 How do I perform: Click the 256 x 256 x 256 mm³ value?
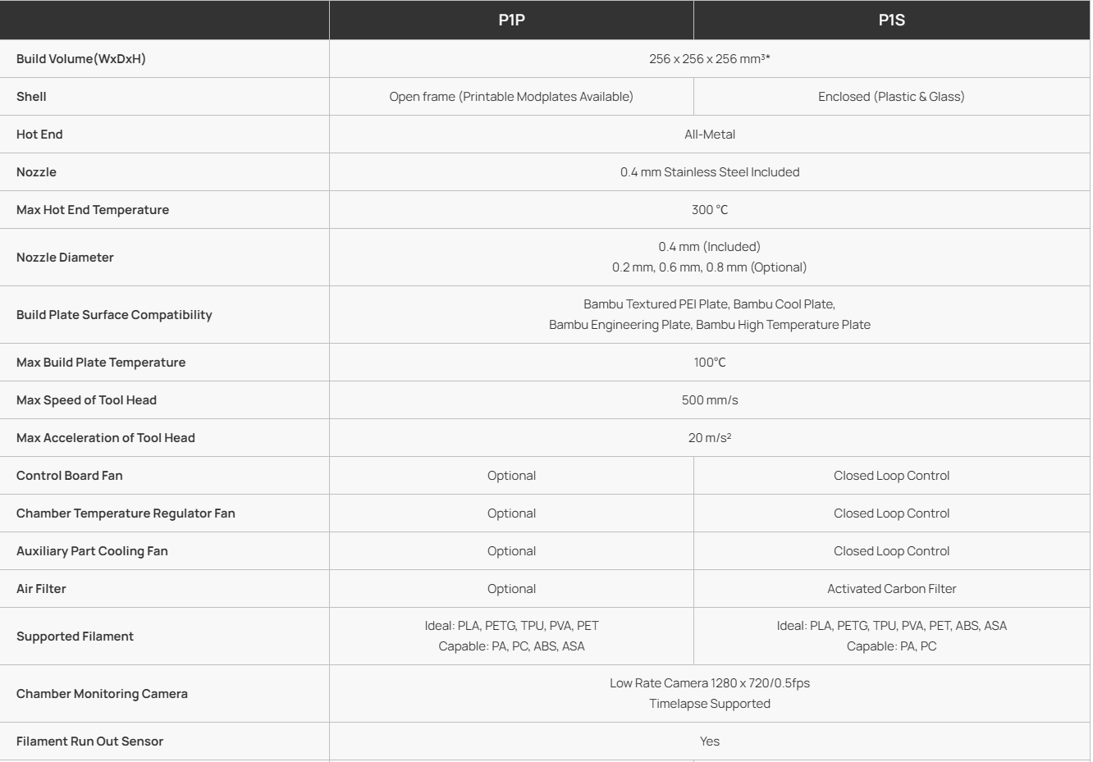[x=709, y=59]
